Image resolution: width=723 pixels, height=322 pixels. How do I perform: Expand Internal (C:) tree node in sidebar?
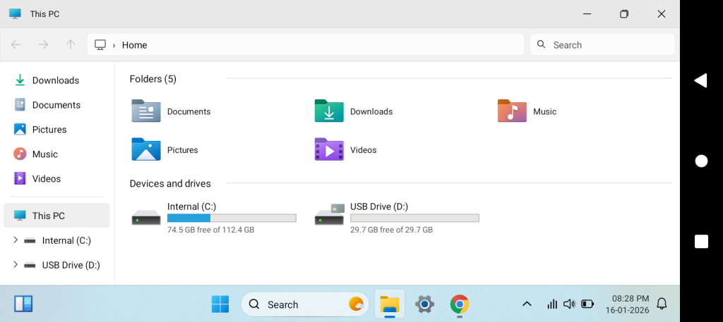click(x=16, y=240)
